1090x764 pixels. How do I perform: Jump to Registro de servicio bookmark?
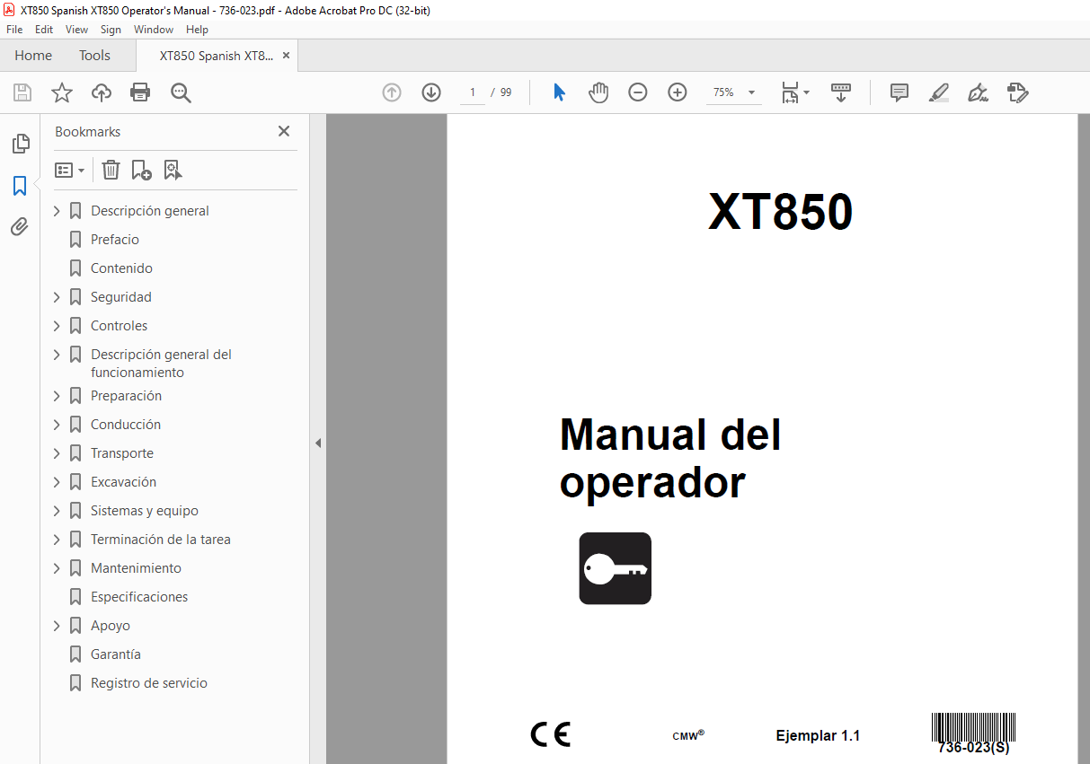pos(149,683)
